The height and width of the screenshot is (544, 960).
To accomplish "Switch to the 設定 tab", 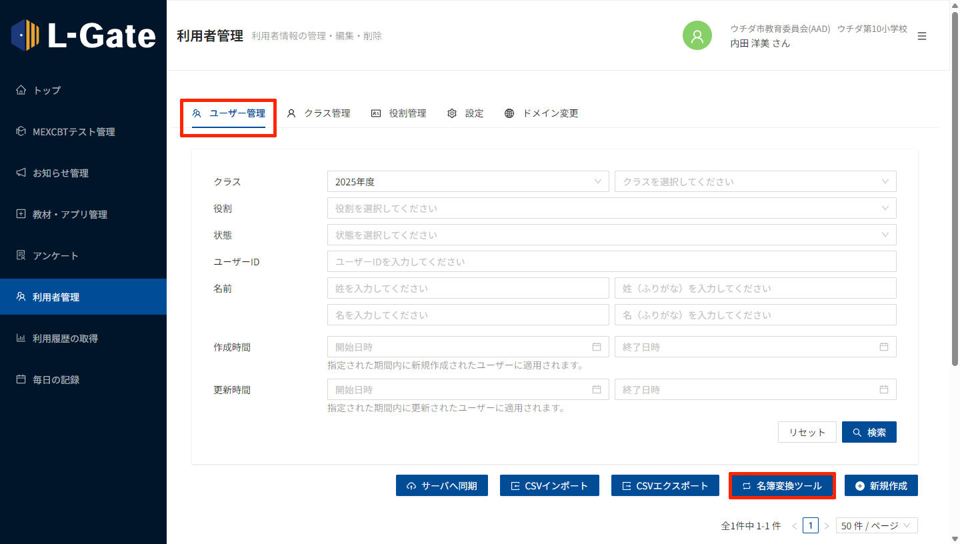I will tap(465, 113).
